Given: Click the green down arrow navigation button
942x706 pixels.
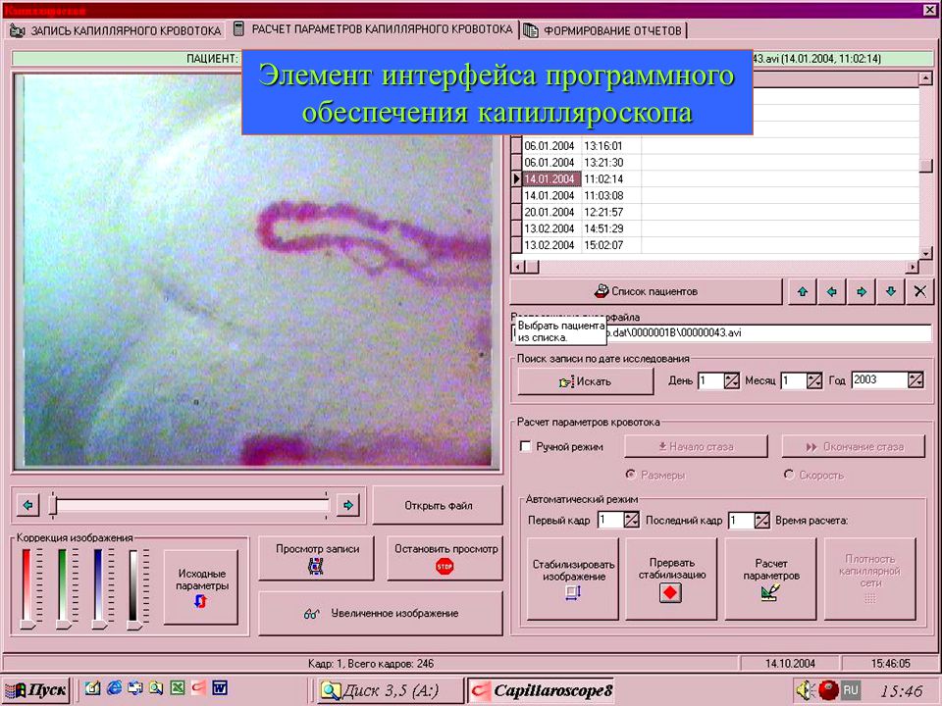Looking at the screenshot, I should 891,292.
